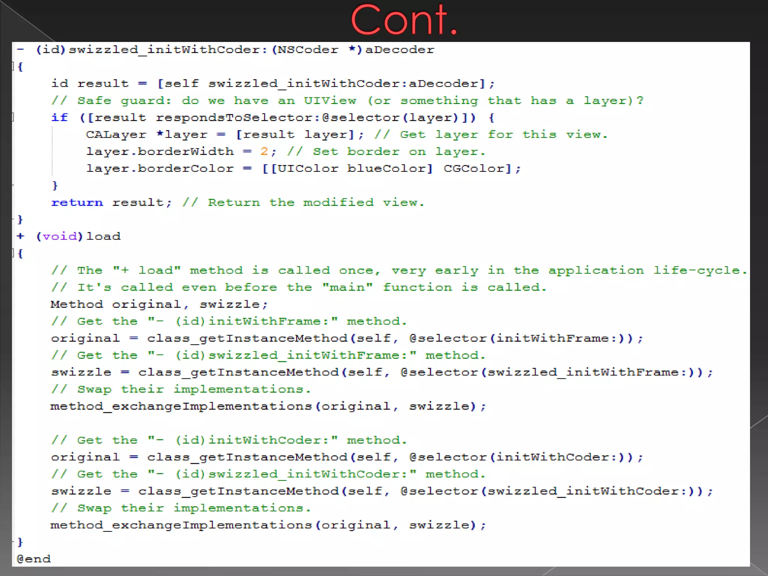
Task: Click the '// Get layer for this view.' comment
Action: pyautogui.click(x=491, y=135)
